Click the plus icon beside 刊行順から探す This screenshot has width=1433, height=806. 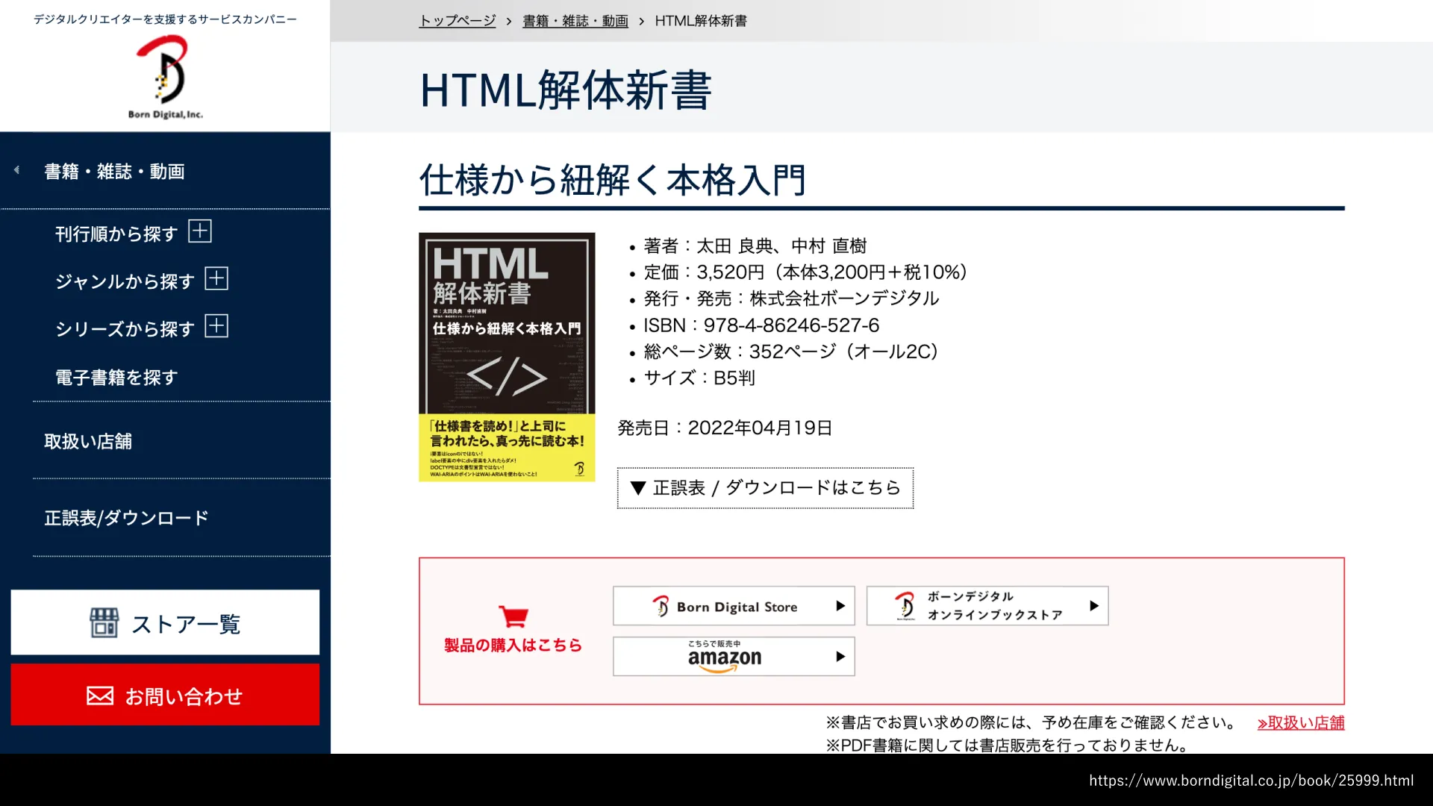[x=200, y=231]
